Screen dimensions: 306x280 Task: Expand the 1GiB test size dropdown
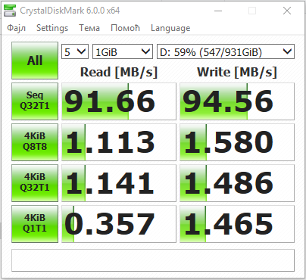tap(123, 51)
